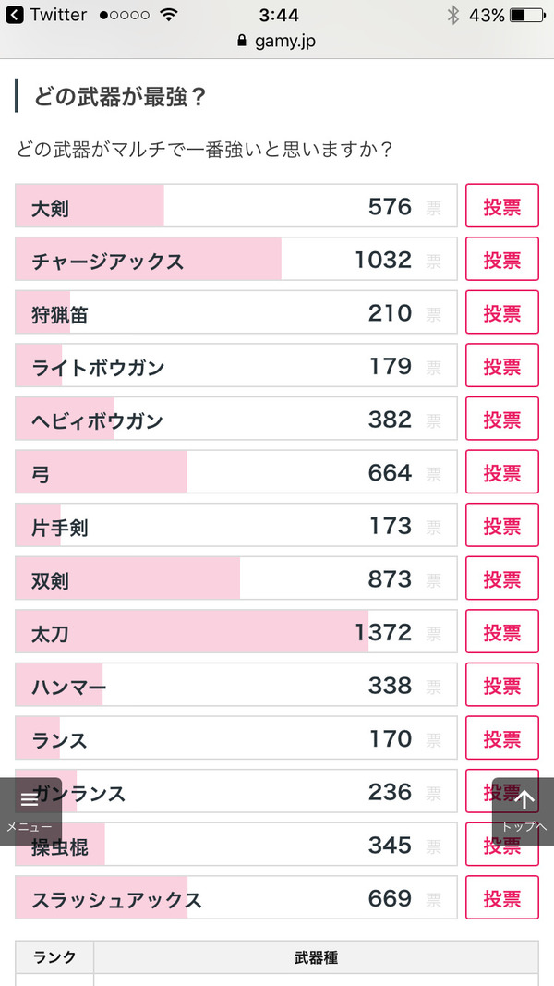
Task: Tap the トップへ up-arrow icon
Action: [524, 799]
